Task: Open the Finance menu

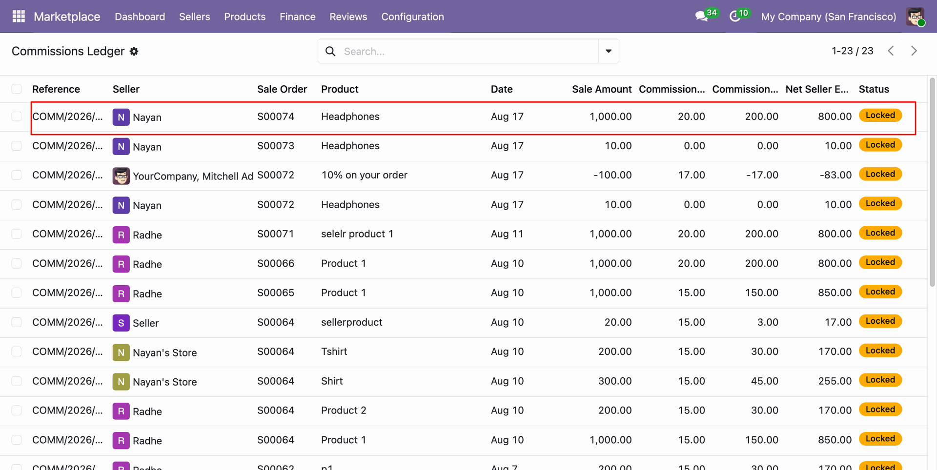Action: [297, 17]
